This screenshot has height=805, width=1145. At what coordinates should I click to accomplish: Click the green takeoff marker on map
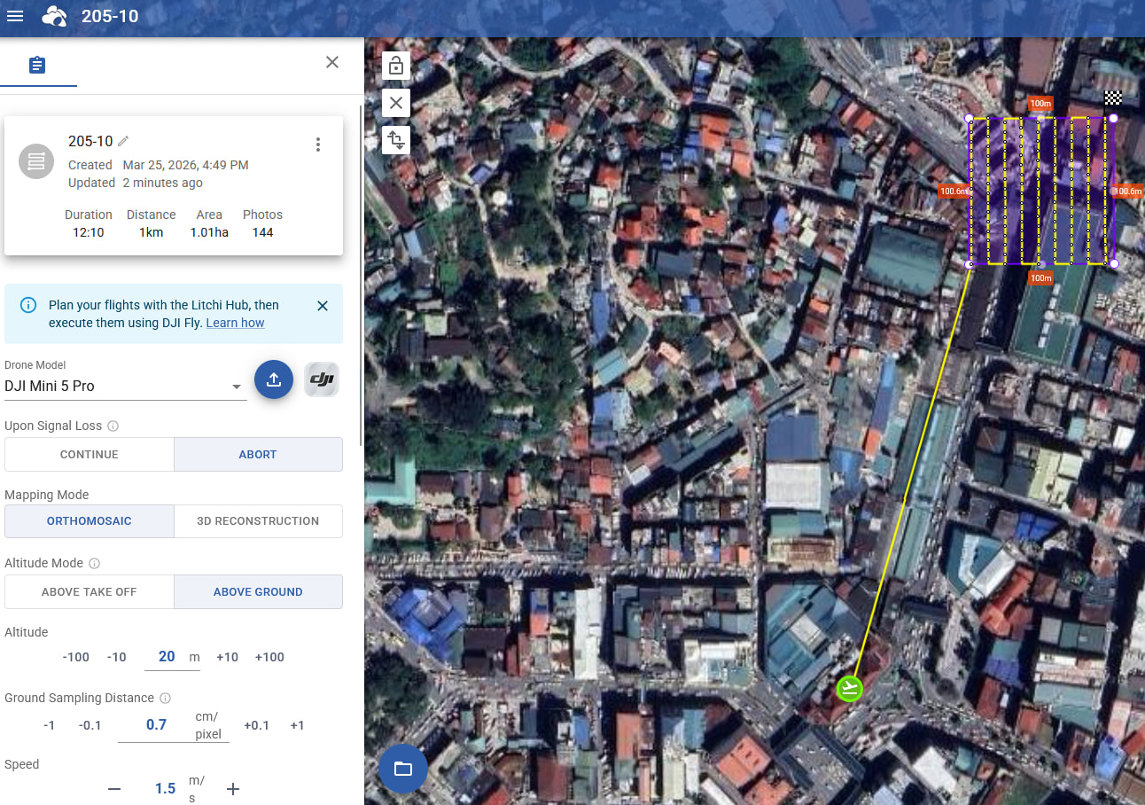(x=849, y=688)
